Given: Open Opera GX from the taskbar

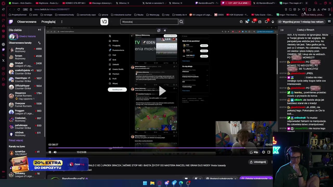Looking at the screenshot, I should coord(159,183).
